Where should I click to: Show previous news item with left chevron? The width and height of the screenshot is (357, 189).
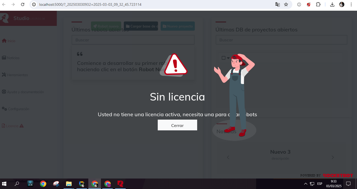[228, 157]
